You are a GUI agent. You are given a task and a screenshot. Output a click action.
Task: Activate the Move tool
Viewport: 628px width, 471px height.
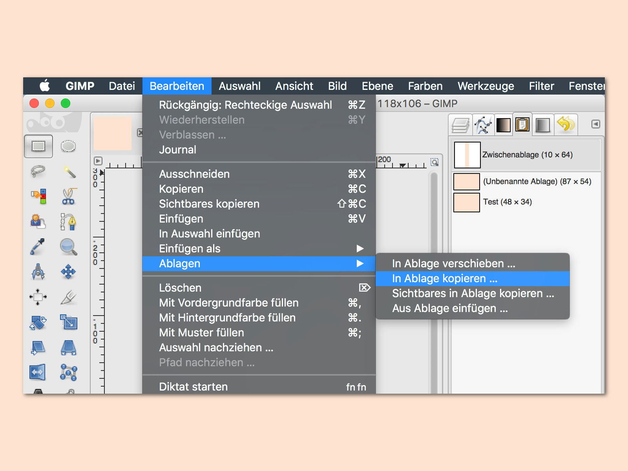tap(68, 272)
